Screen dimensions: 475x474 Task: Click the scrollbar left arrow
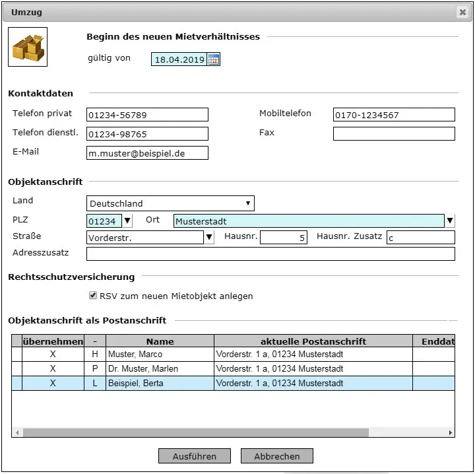(16, 433)
